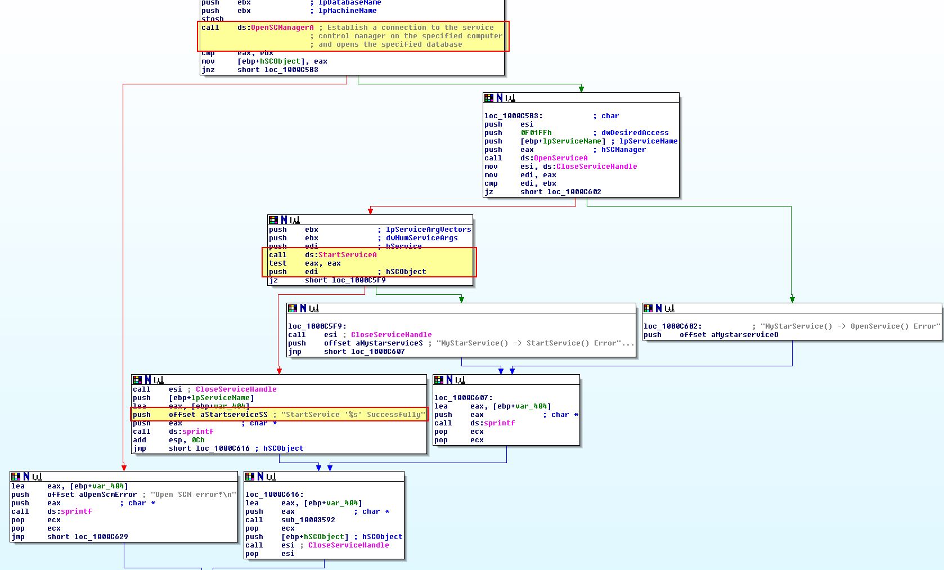Click group-nodes icon on loc_1000C5B3 node header
This screenshot has width=944, height=570.
(x=510, y=98)
